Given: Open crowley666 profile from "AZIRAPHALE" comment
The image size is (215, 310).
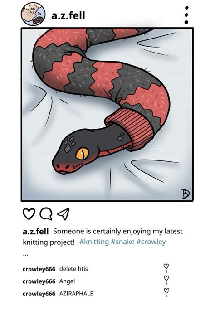Looking at the screenshot, I should tap(39, 294).
